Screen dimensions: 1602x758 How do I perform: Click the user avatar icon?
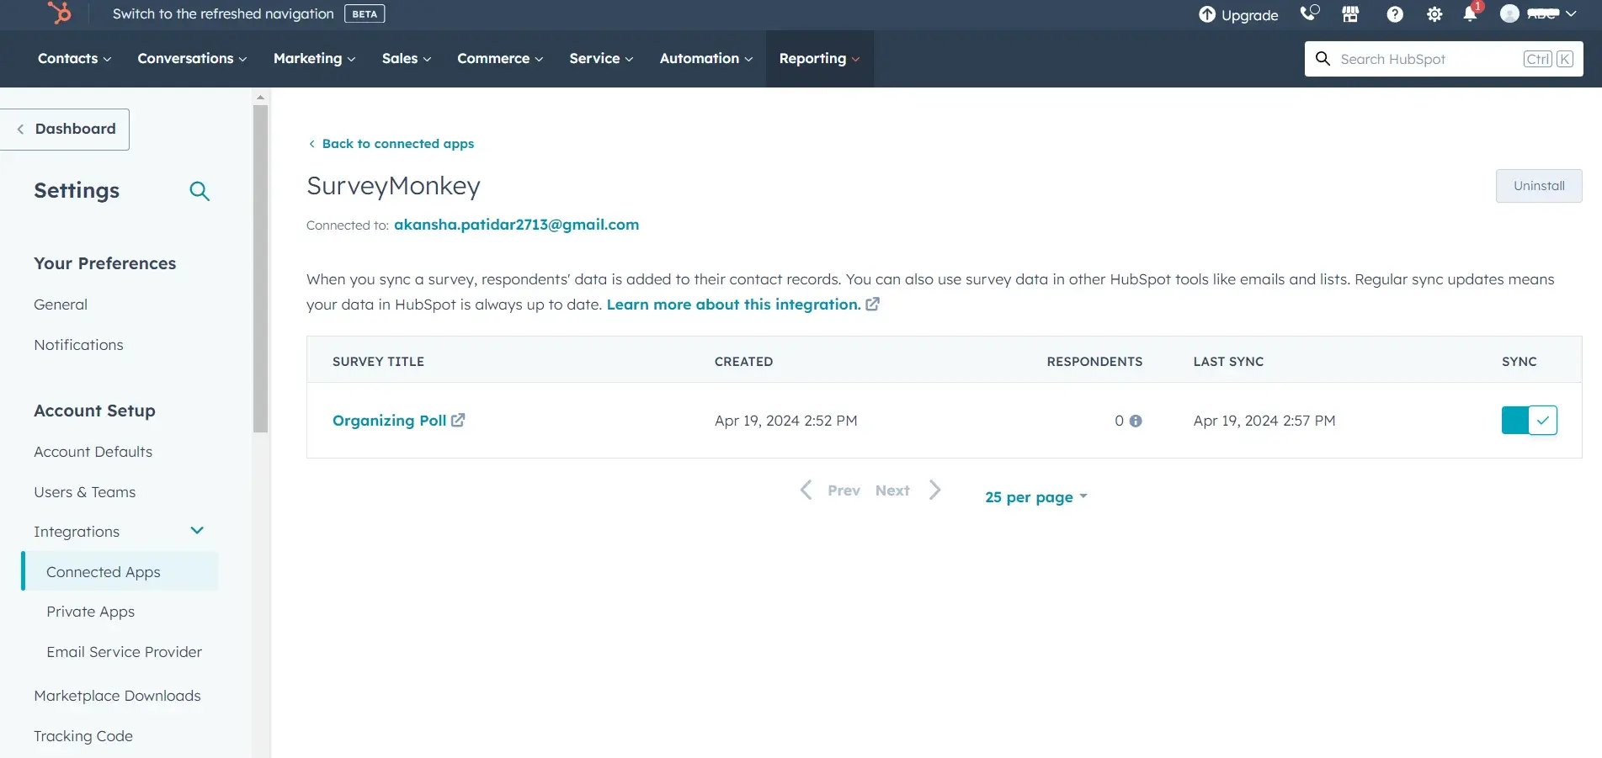(x=1509, y=13)
